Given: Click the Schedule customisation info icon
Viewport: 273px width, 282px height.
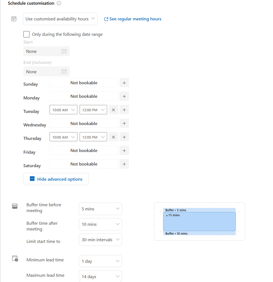Looking at the screenshot, I should pyautogui.click(x=59, y=3).
